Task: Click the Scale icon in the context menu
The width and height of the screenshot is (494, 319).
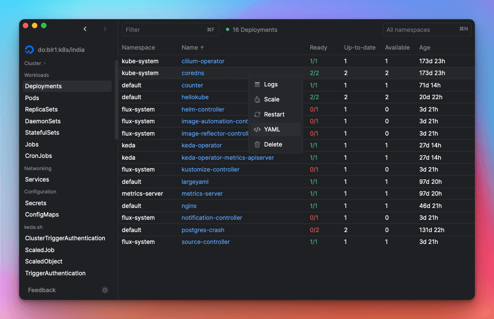Action: [258, 99]
